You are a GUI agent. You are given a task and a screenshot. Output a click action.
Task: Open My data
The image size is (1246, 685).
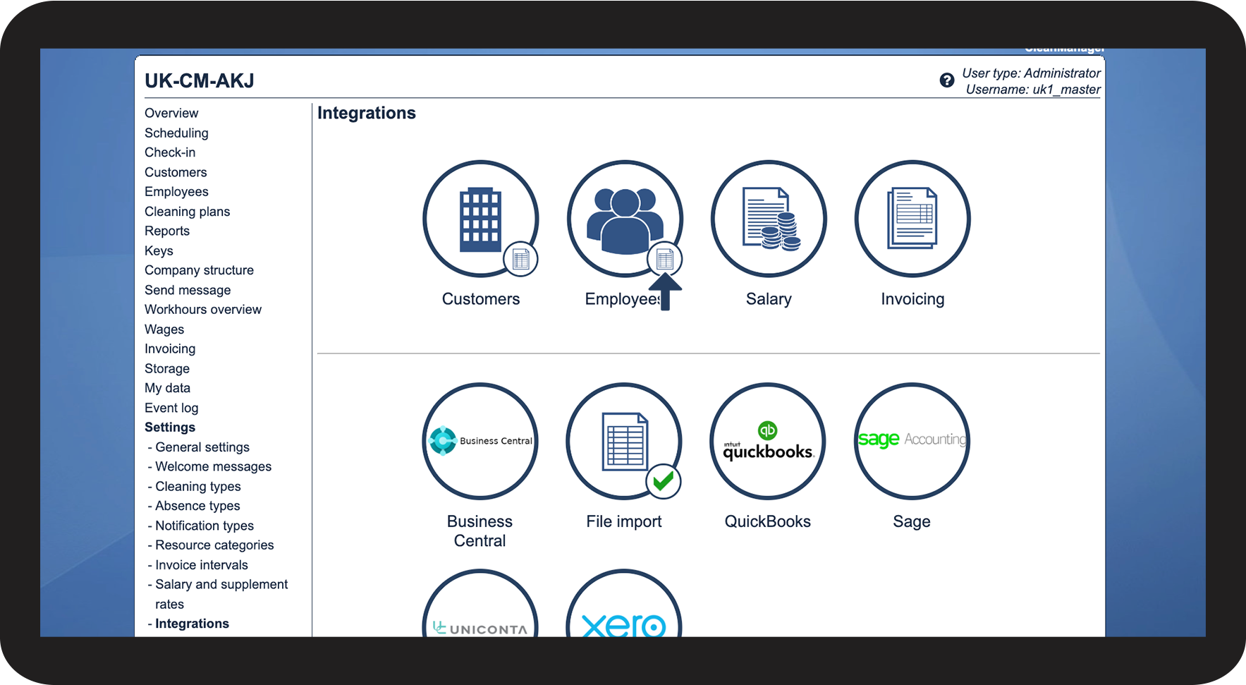[167, 388]
